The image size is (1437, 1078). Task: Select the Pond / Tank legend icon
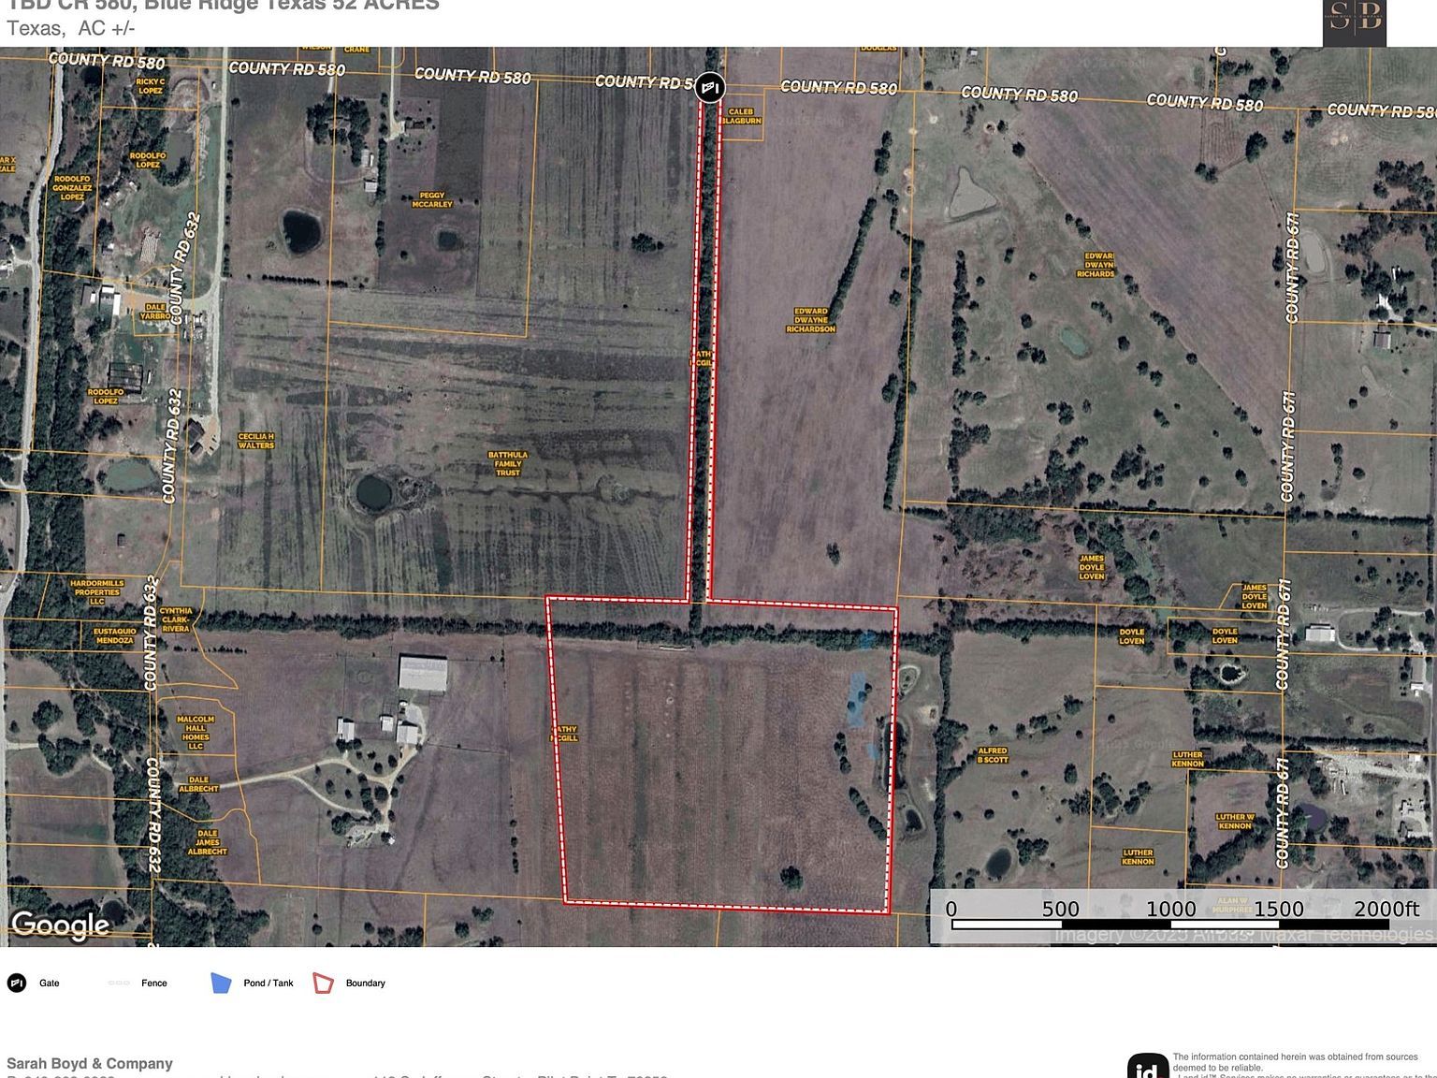(x=221, y=983)
